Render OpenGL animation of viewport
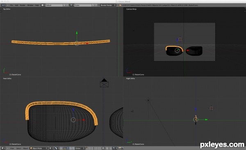The height and width of the screenshot is (150, 246). coord(123,148)
